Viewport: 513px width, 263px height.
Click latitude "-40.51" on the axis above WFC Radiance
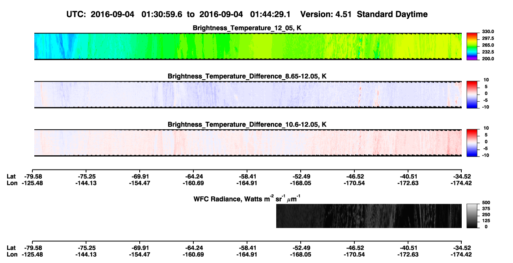pyautogui.click(x=408, y=176)
